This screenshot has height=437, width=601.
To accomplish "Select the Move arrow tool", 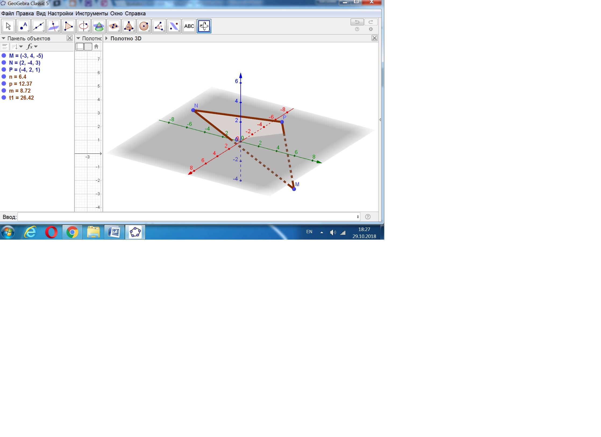I will click(8, 26).
